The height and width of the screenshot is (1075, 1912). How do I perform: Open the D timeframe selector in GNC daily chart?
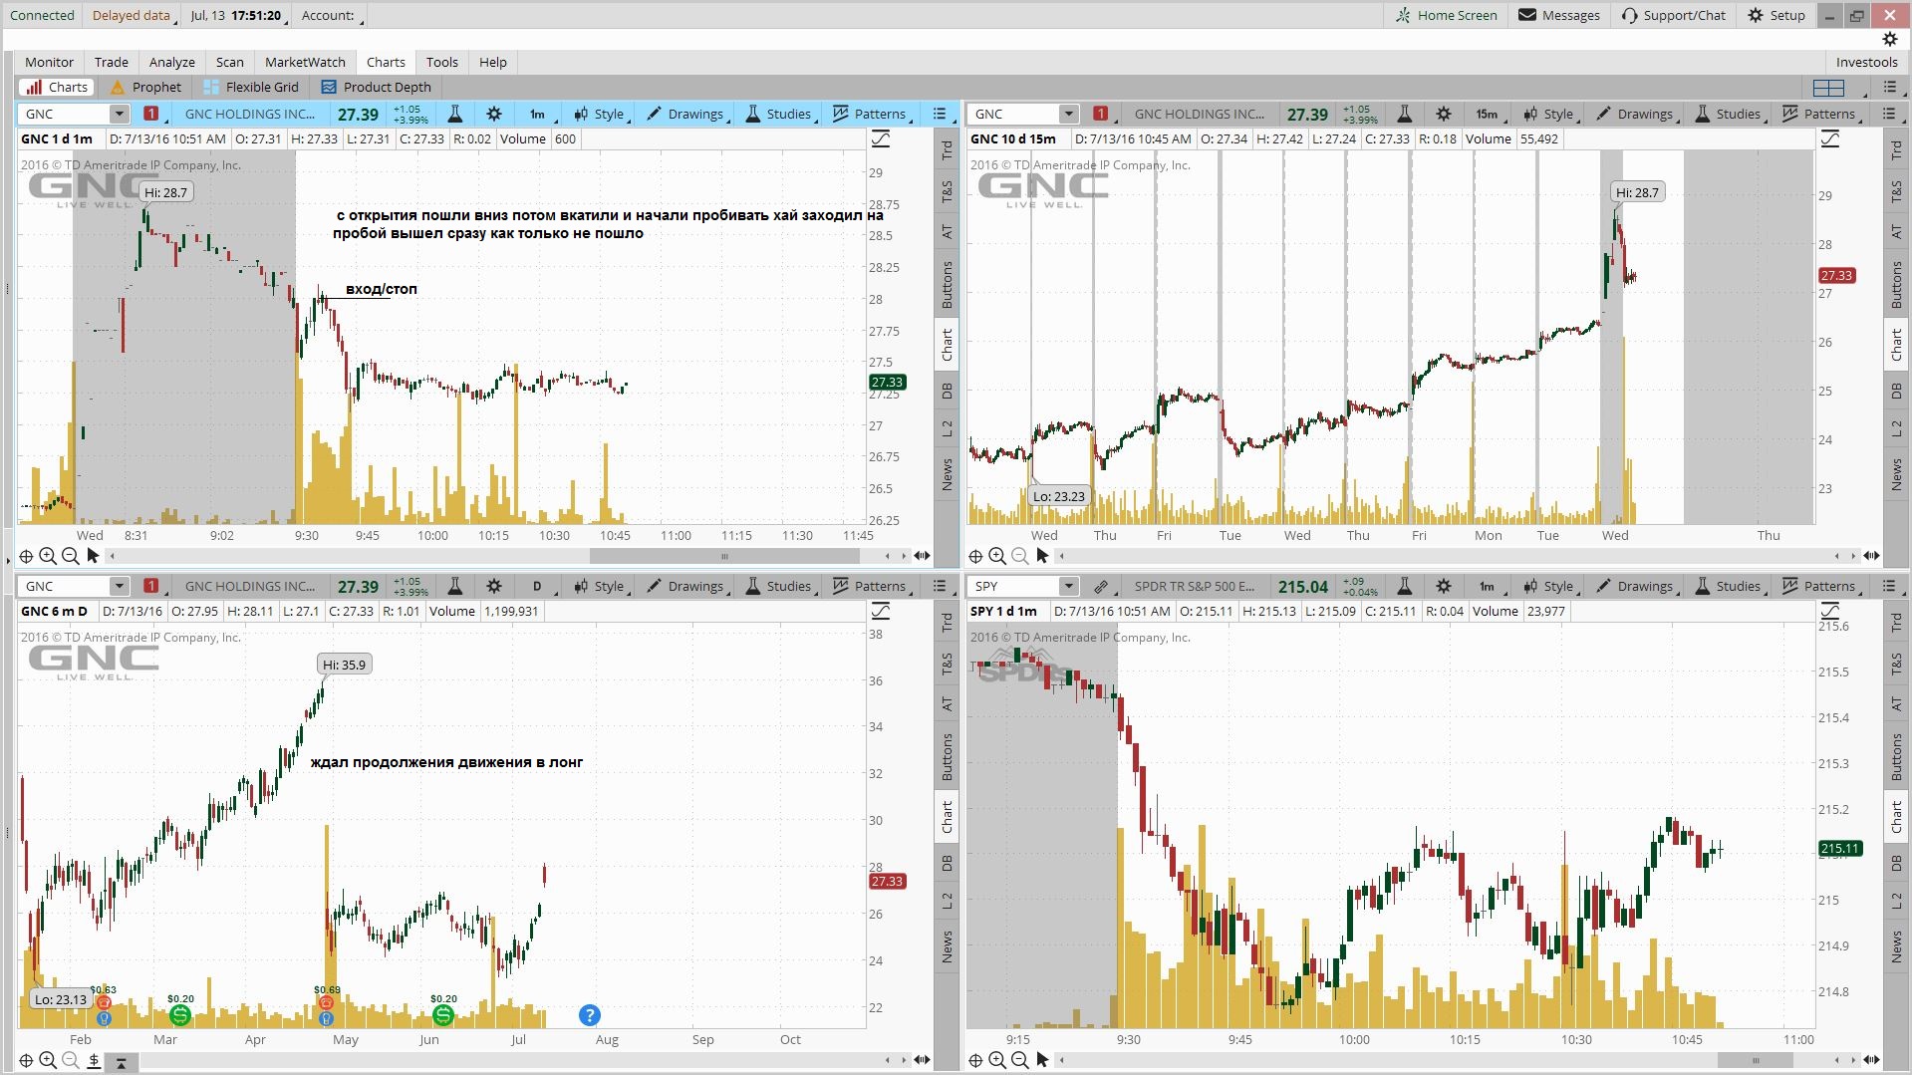tap(539, 586)
